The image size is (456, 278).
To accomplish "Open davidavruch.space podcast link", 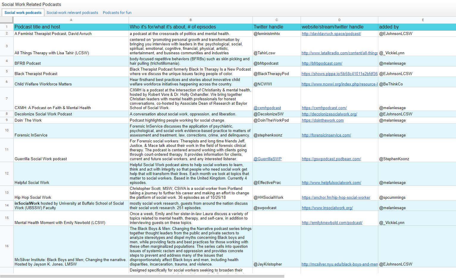I will point(331,34).
